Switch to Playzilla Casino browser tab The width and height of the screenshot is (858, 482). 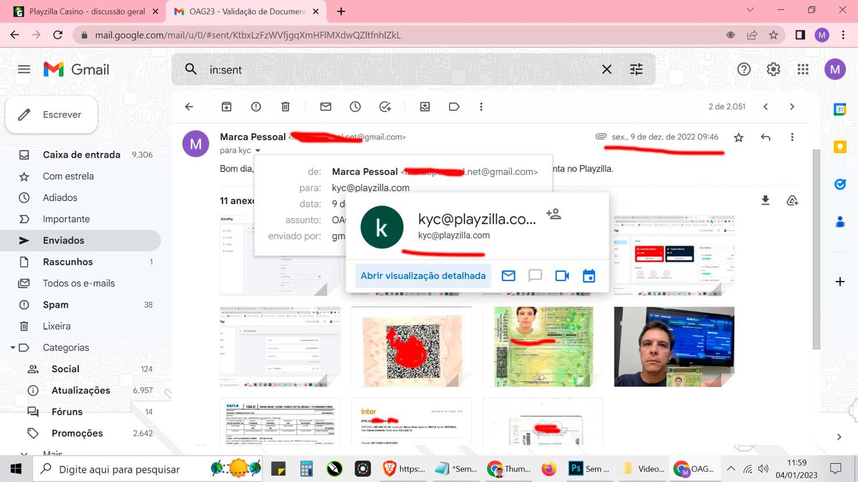tap(86, 11)
